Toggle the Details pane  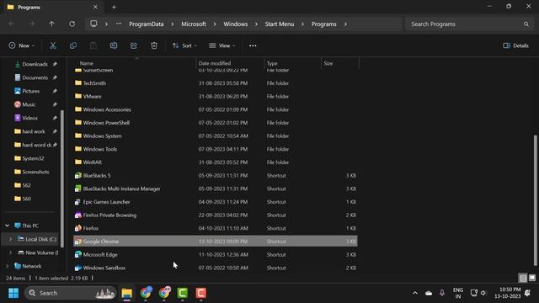[515, 45]
